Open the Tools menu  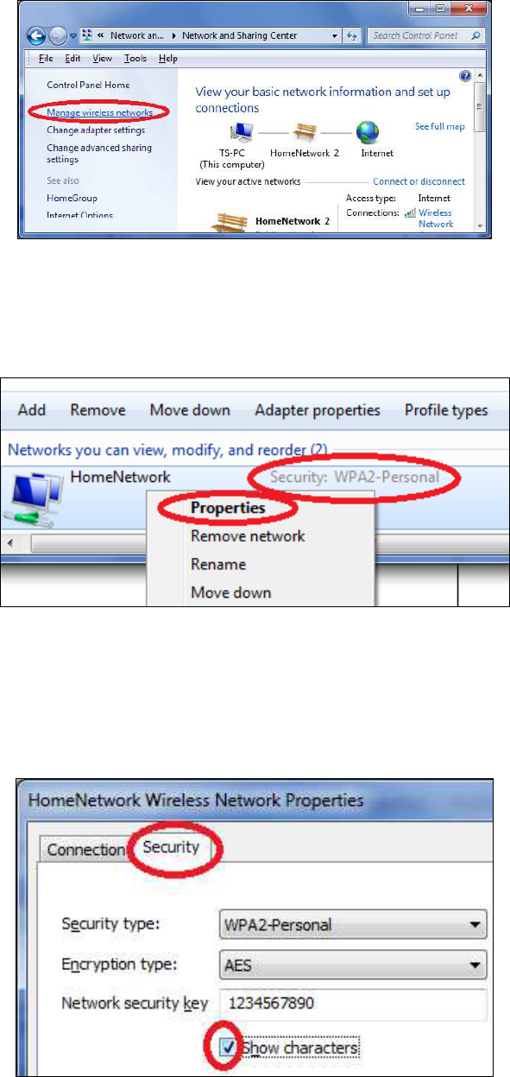coord(135,59)
